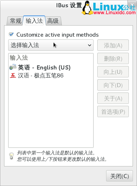Click the 向上(U) move up button
137x186 pixels.
(x=113, y=72)
